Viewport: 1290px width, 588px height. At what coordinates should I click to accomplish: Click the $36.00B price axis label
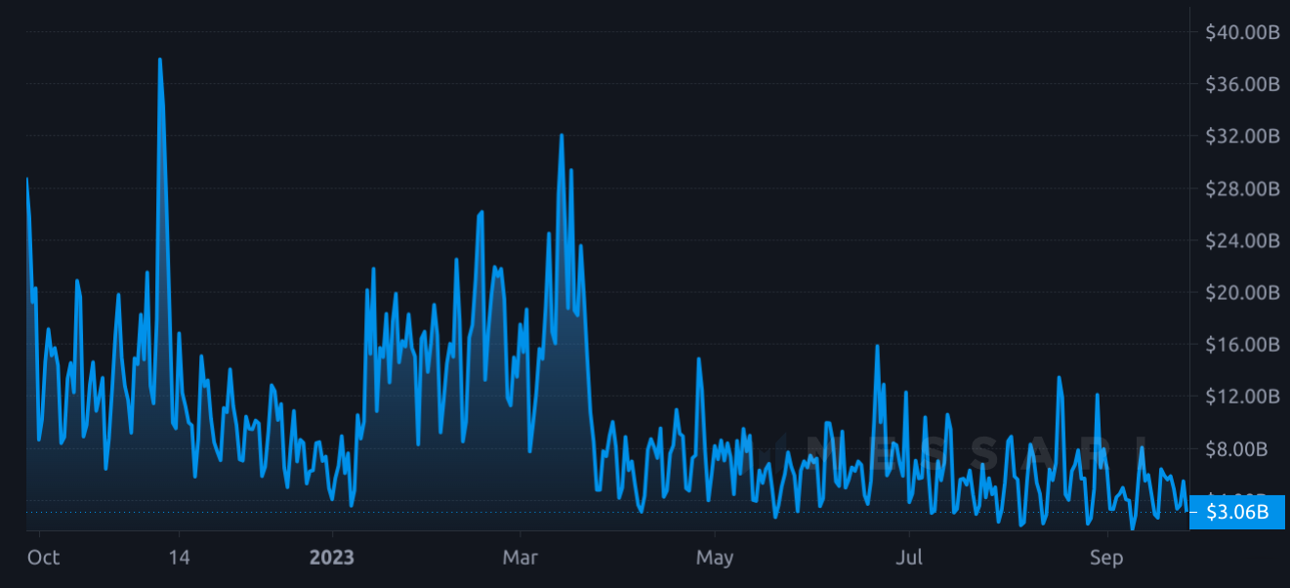pos(1242,84)
